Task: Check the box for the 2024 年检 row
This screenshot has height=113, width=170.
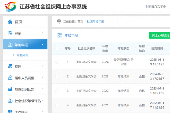Action: (57, 62)
